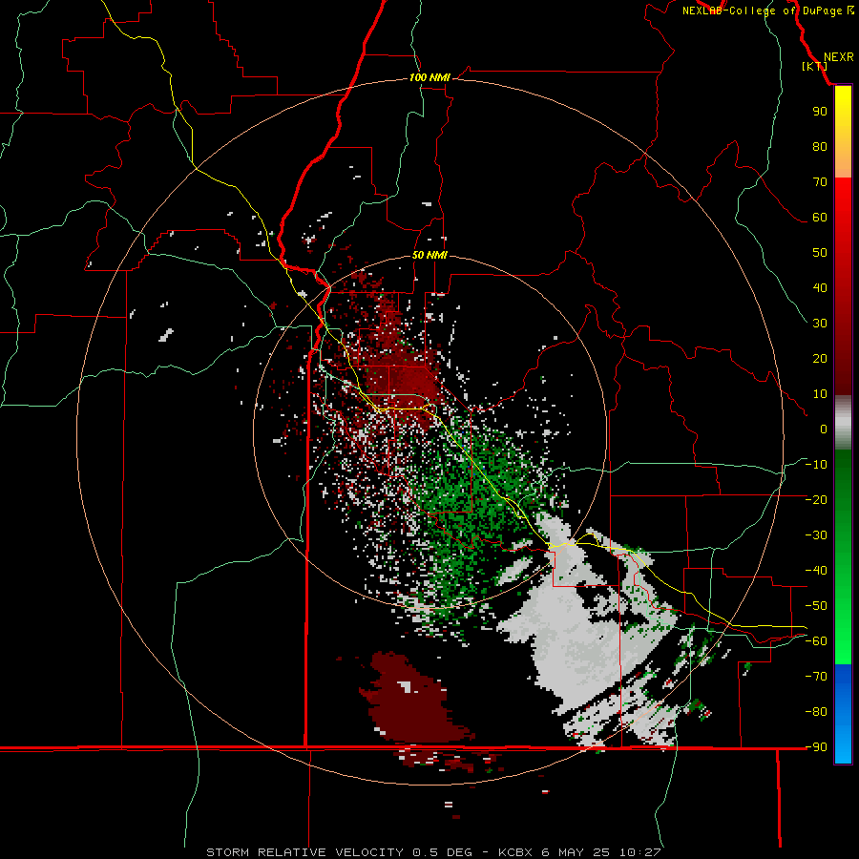
Task: Click the 0 value on the velocity scale
Action: 824,429
